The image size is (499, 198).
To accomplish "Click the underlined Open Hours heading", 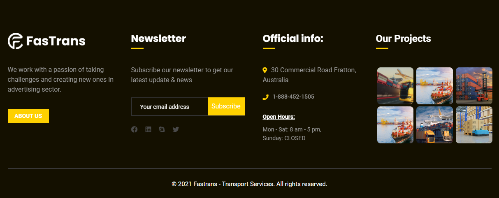I will coord(279,117).
